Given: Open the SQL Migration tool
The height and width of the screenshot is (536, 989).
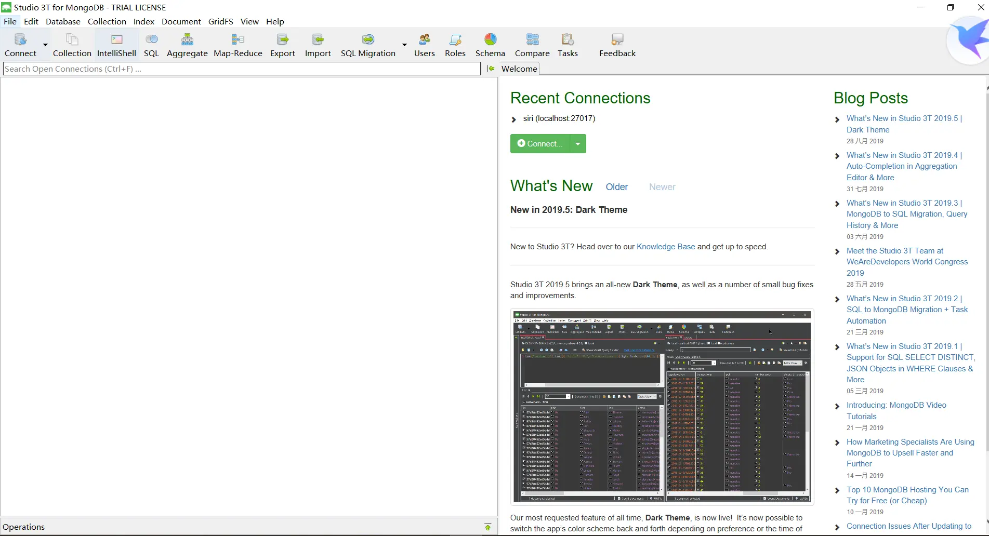Looking at the screenshot, I should tap(368, 45).
